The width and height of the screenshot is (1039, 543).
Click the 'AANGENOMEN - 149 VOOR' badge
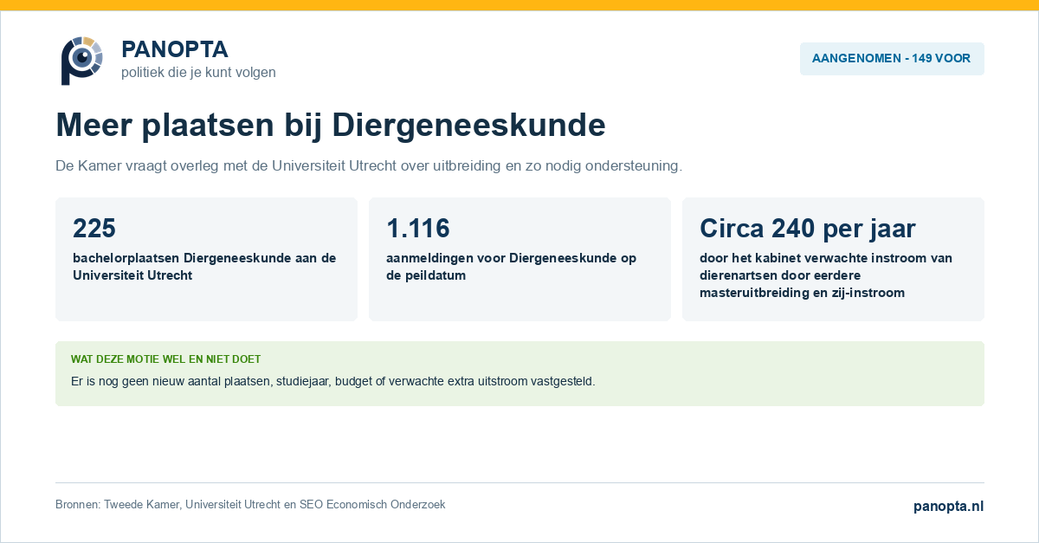892,59
